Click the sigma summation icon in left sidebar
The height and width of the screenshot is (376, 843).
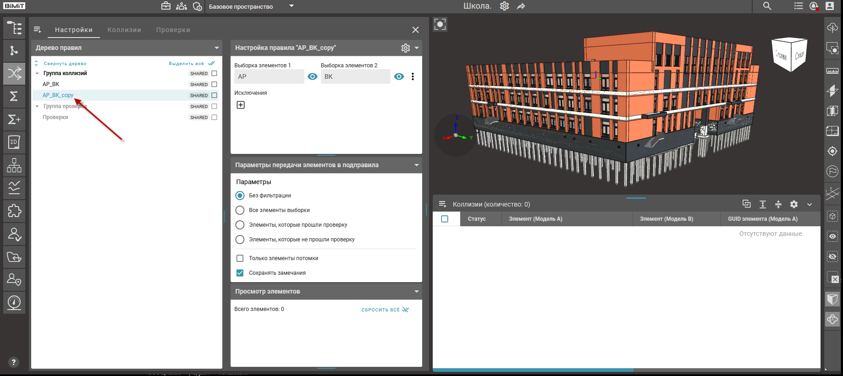coord(14,96)
